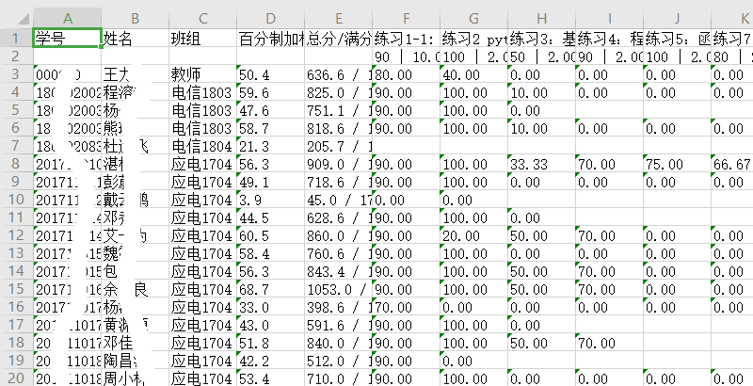
Task: Click the 学号 header cell
Action: click(67, 38)
